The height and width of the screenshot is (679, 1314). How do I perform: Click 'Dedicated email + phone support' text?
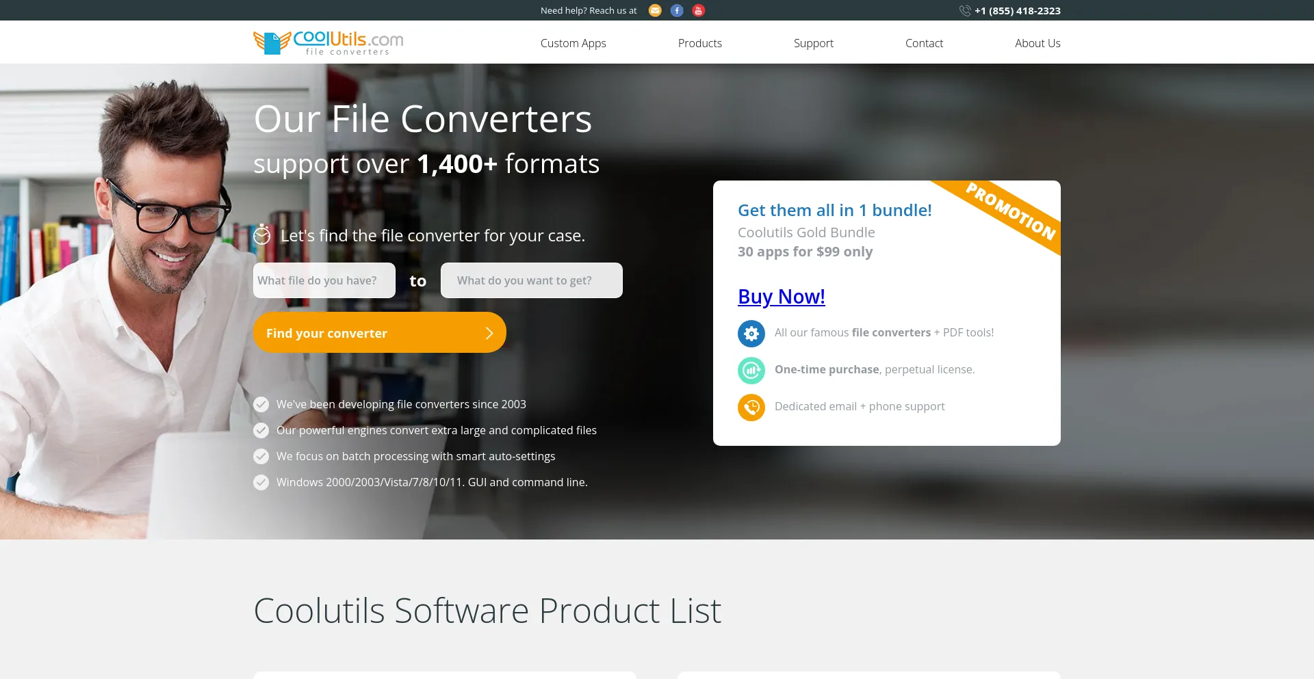click(x=860, y=406)
